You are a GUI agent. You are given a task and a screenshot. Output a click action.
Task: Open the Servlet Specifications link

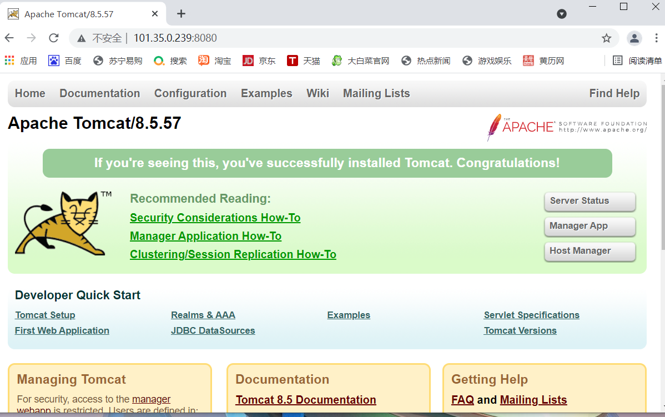click(x=531, y=315)
